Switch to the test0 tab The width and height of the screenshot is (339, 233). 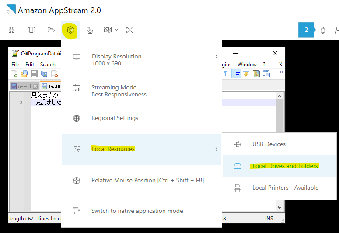click(x=51, y=86)
